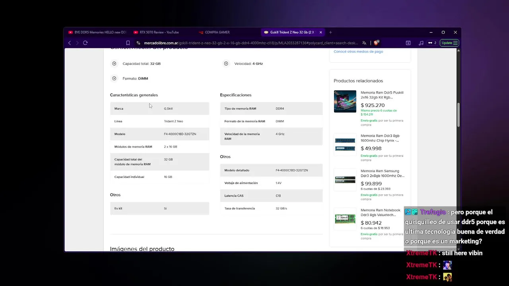Open Conocé otros medios de pago link

pyautogui.click(x=358, y=51)
